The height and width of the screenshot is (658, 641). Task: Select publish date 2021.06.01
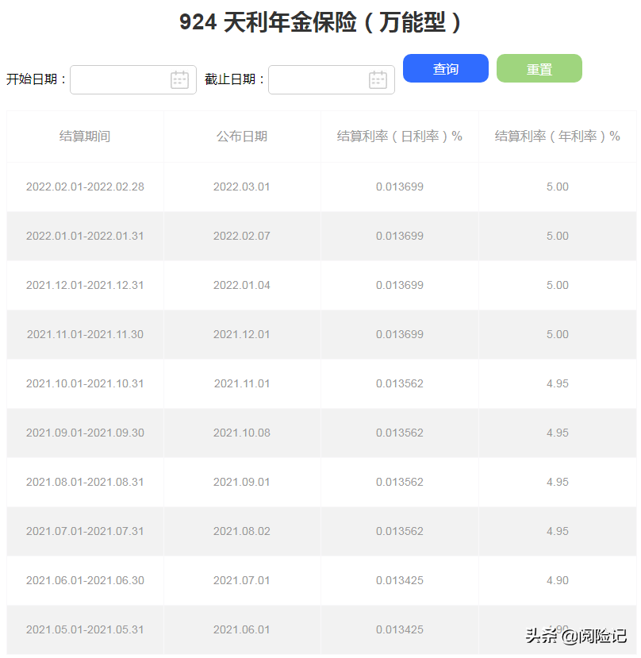tap(242, 629)
